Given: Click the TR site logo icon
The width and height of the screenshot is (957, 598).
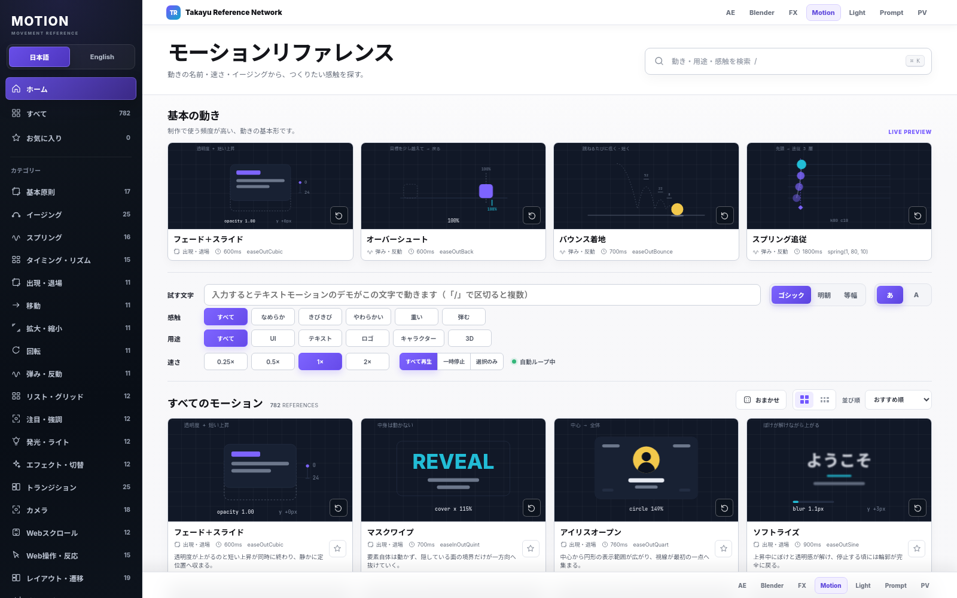Looking at the screenshot, I should coord(173,13).
